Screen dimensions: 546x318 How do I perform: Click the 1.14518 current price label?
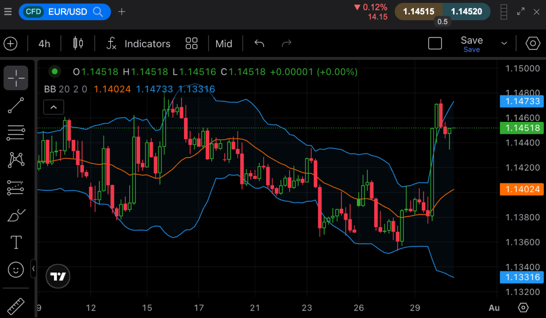[522, 128]
